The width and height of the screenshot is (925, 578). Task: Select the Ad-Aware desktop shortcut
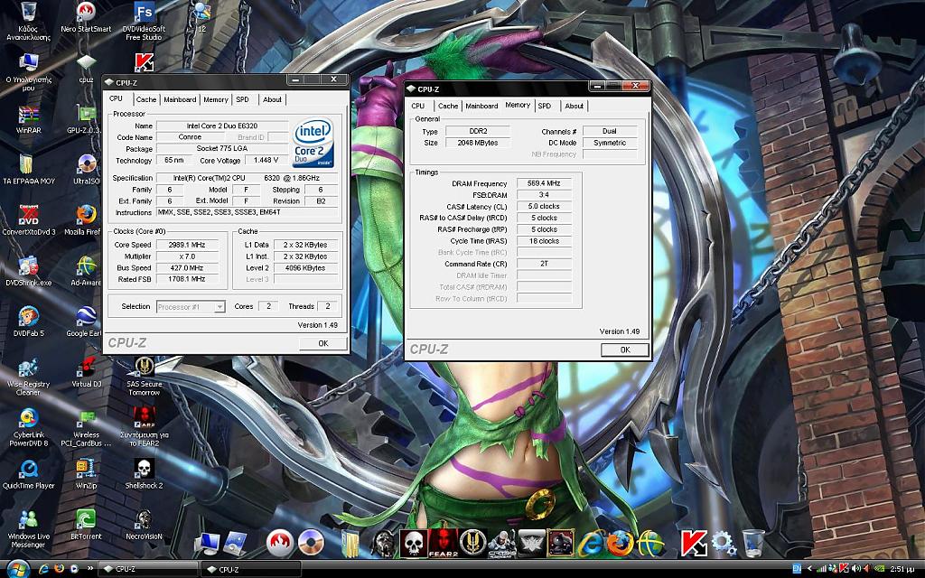86,271
